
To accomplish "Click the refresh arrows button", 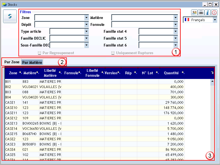I will tap(10, 16).
